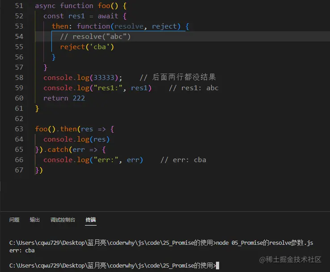Image resolution: width=330 pixels, height=272 pixels.
Task: Click line number 54 in the gutter
Action: point(19,37)
